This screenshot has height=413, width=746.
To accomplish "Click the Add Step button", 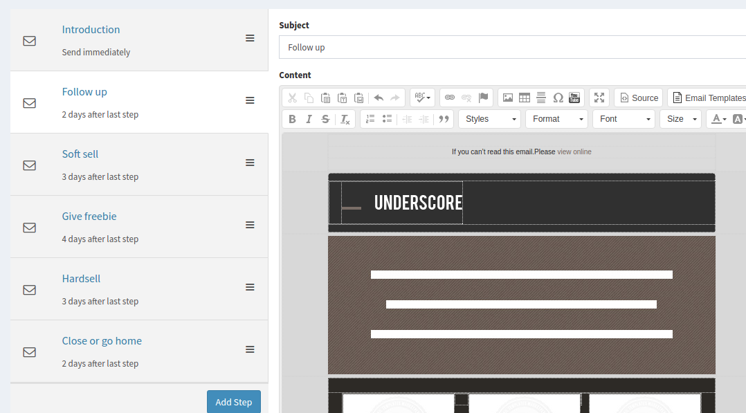I will coord(234,402).
